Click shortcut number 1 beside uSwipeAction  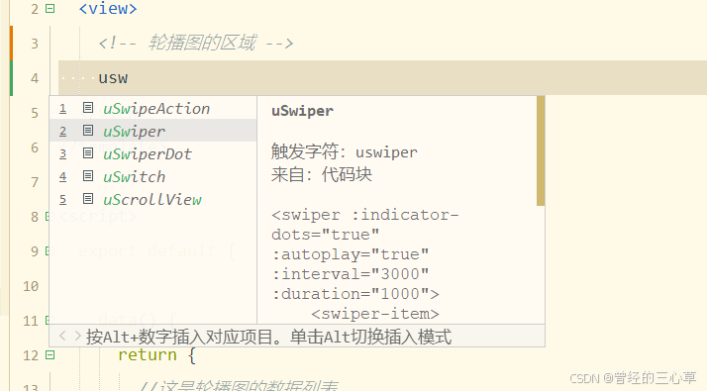[62, 108]
